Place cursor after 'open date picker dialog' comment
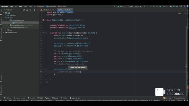The image size is (189, 106). point(81,72)
